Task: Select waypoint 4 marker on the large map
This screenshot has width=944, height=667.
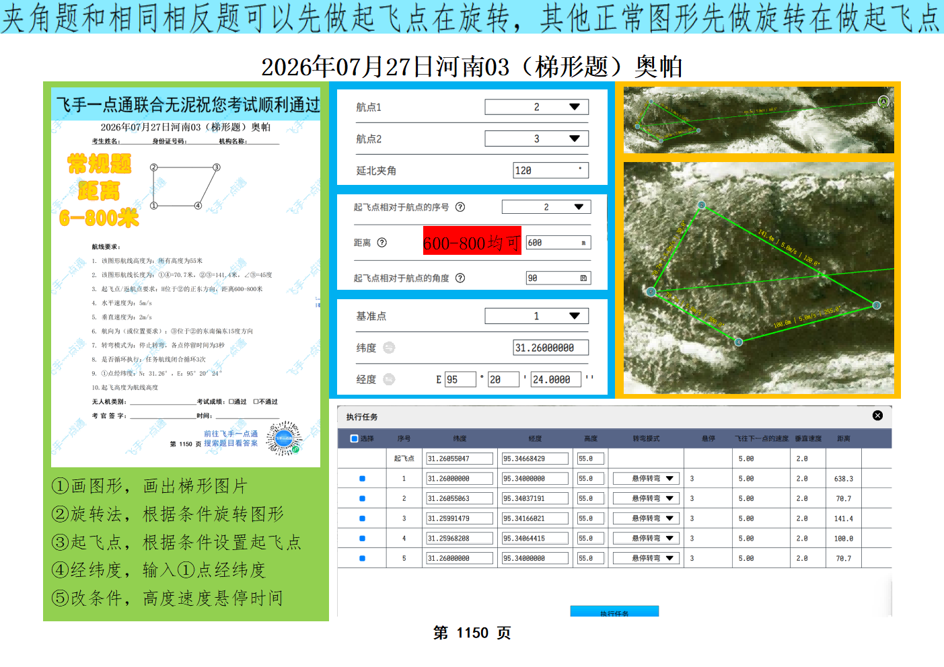Action: [738, 342]
